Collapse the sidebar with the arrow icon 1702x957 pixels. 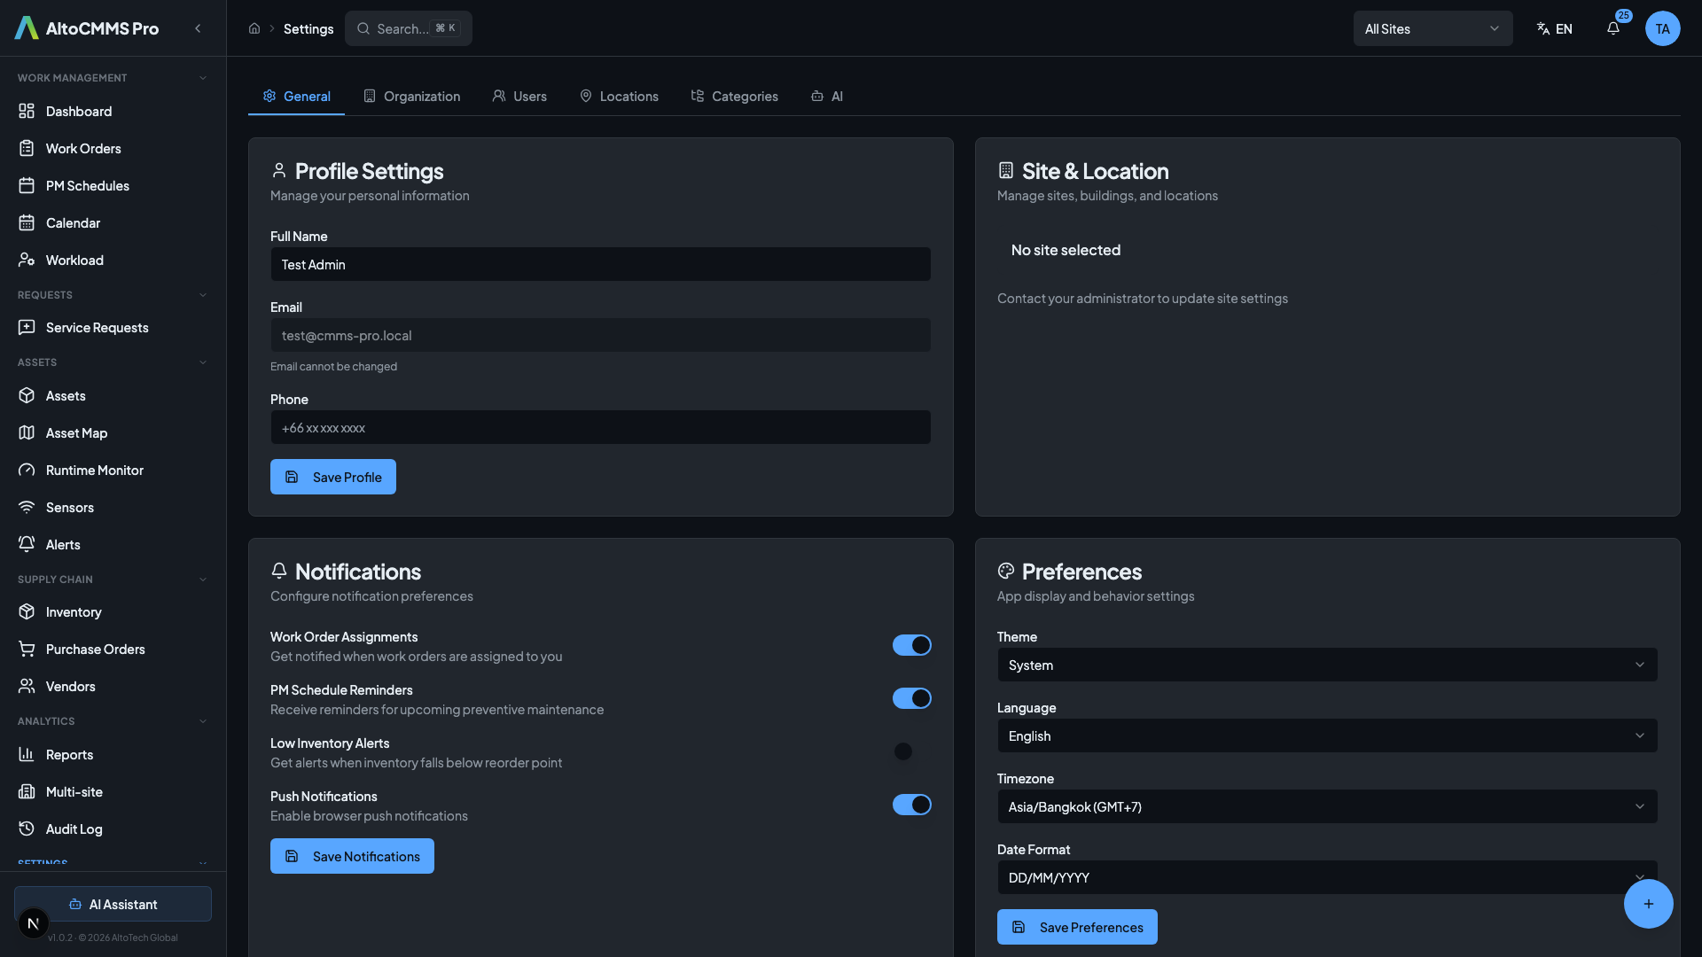click(198, 28)
